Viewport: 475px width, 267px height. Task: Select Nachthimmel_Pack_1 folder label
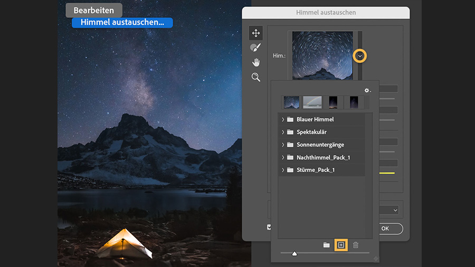pos(323,157)
